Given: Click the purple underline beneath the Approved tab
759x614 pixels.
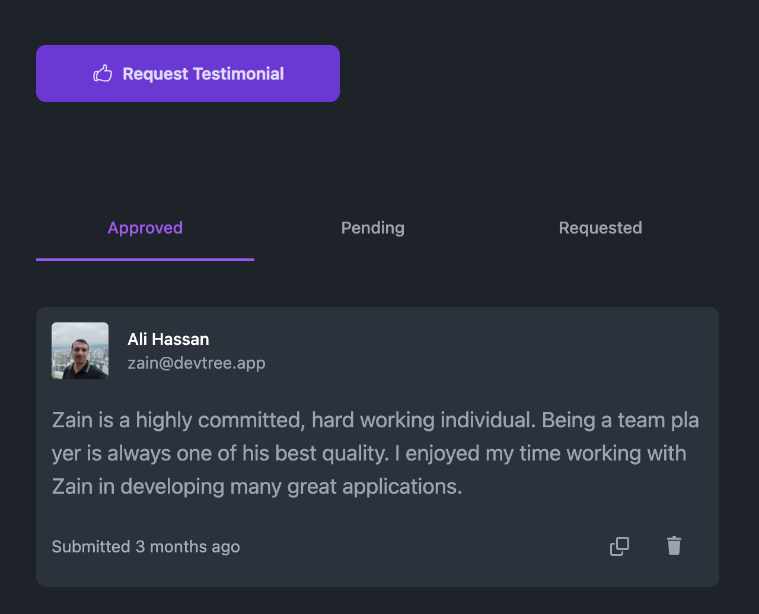Looking at the screenshot, I should pos(145,260).
